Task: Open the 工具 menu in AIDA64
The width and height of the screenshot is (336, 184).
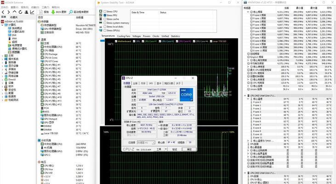Action: [45, 7]
